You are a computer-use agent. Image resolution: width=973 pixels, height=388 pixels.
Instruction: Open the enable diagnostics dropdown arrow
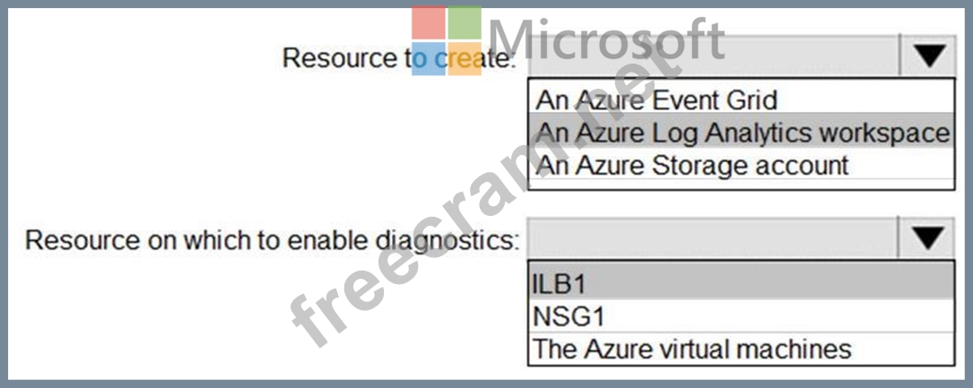coord(928,238)
